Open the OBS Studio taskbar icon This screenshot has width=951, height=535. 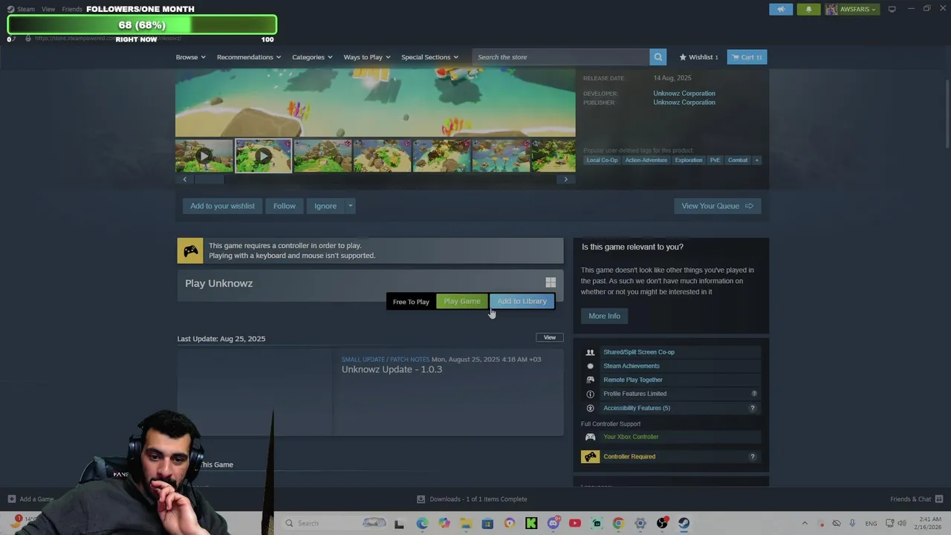[662, 523]
